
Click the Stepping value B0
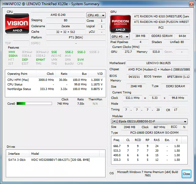tap(66, 20)
